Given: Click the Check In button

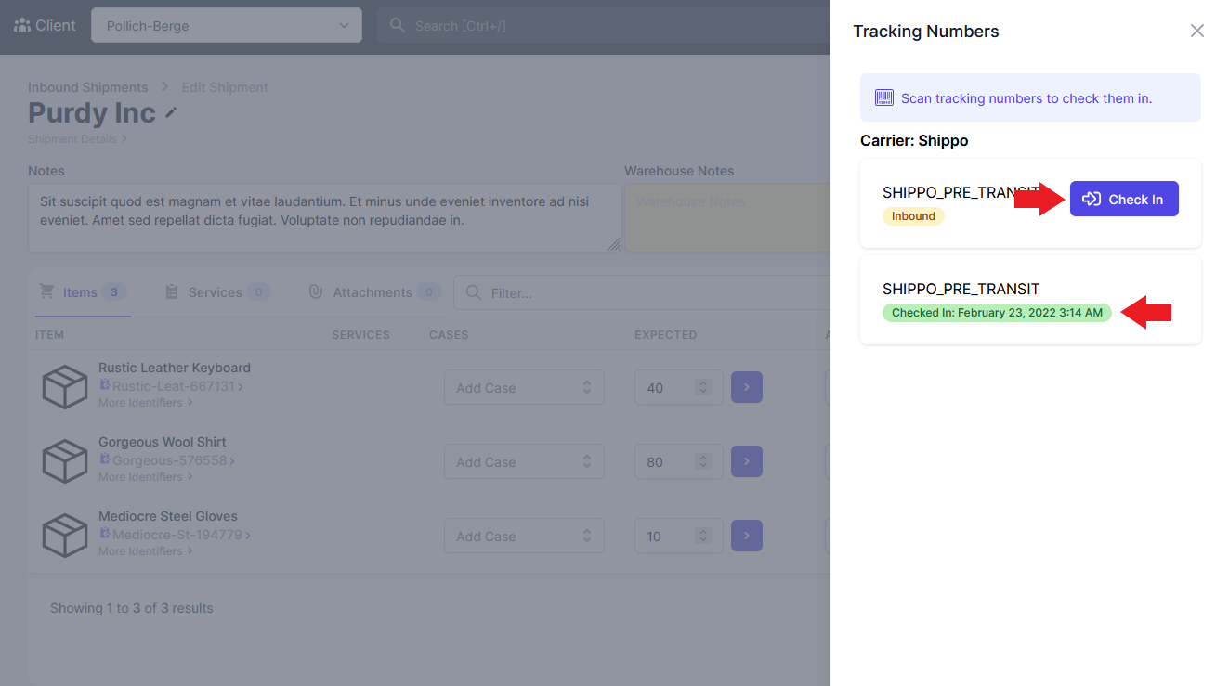Looking at the screenshot, I should pos(1124,199).
